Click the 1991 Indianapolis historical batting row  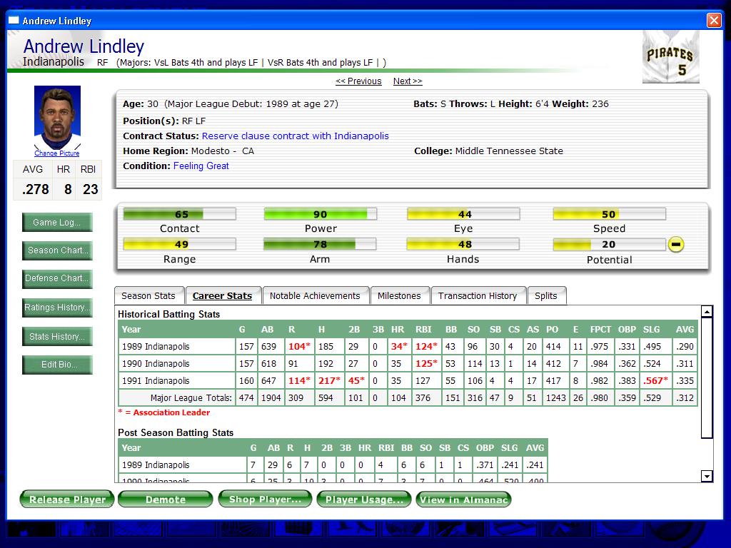tap(408, 381)
